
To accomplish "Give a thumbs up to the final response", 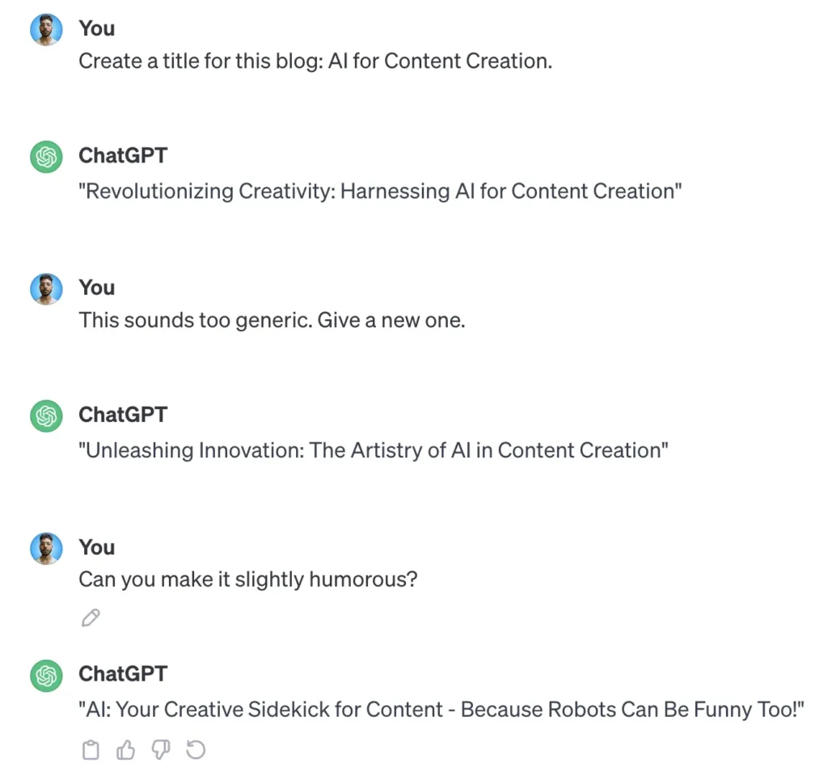I will 125,750.
